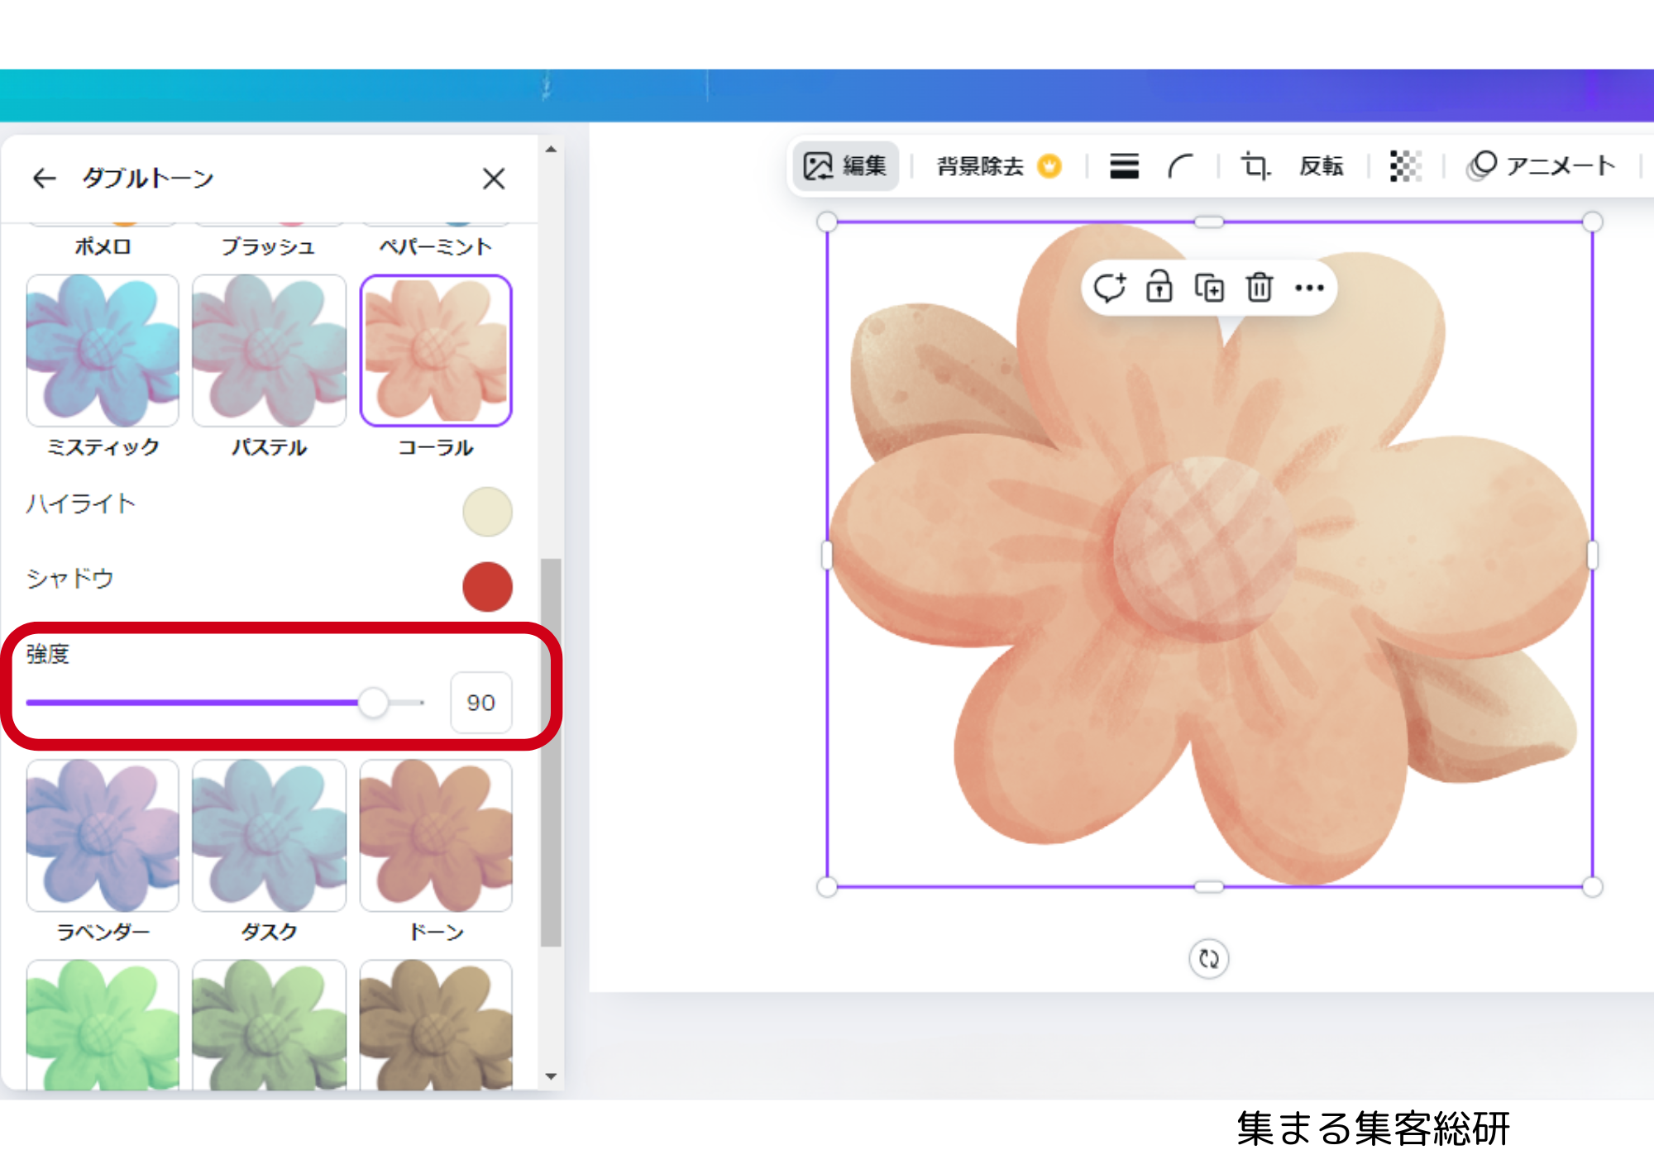Open the シャドウ red color swatch
The image size is (1654, 1169).
click(487, 587)
